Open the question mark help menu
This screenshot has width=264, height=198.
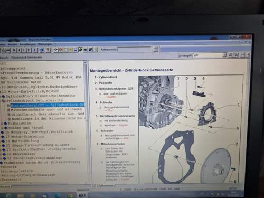55,44
